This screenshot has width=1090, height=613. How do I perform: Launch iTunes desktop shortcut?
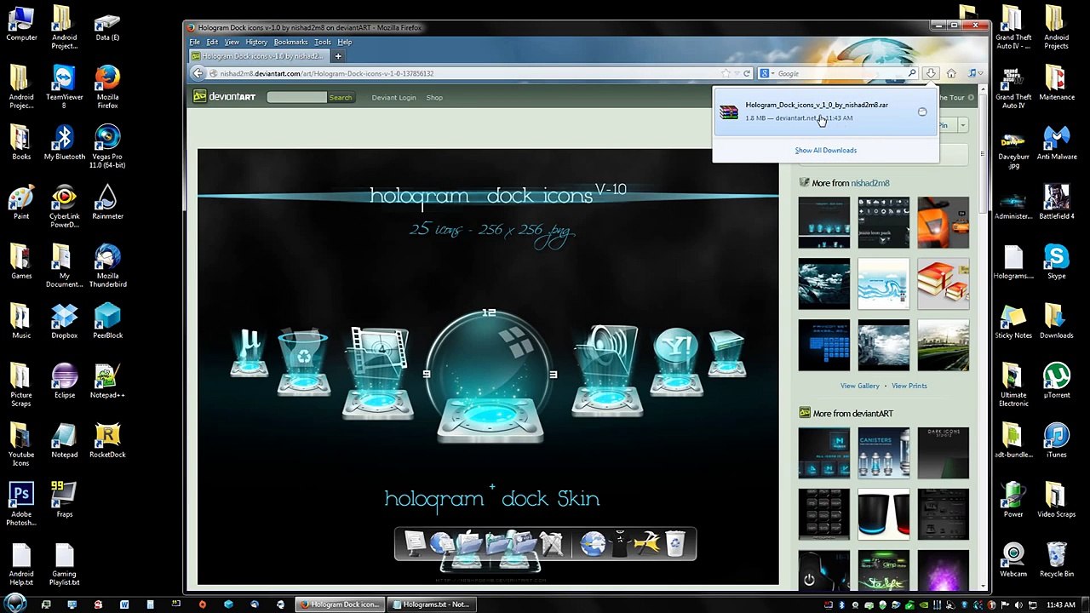(1056, 441)
